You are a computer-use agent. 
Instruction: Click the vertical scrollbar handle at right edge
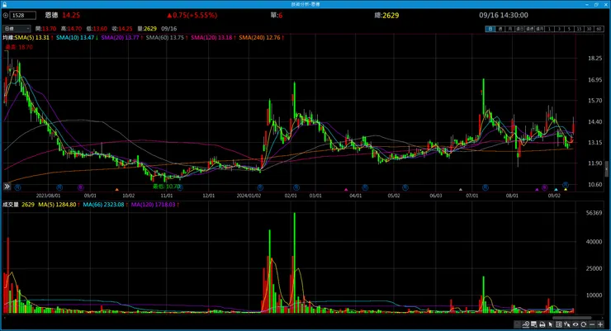coord(607,169)
